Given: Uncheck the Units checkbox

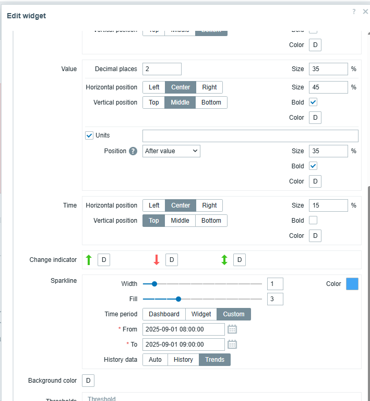Looking at the screenshot, I should [89, 135].
